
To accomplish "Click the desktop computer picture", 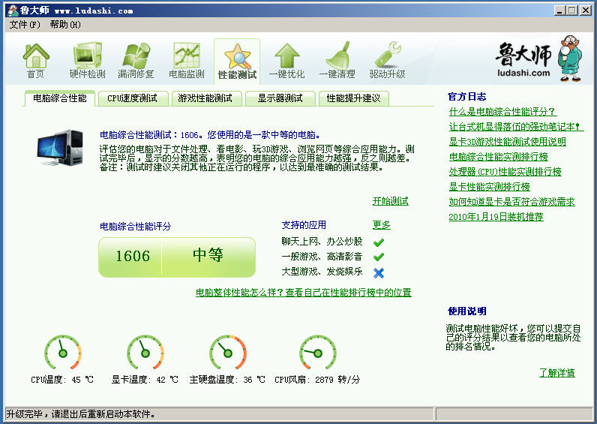I will tap(60, 147).
